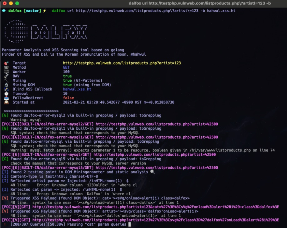Screen dimensions: 287x228
Task: Click the green 'true' BAV value
Action: coord(67,76)
